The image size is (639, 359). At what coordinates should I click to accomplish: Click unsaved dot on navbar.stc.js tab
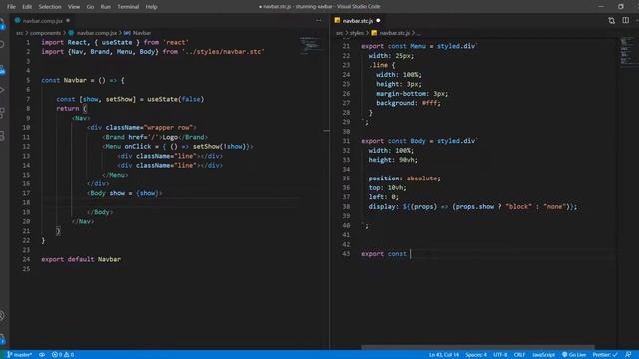click(x=378, y=20)
